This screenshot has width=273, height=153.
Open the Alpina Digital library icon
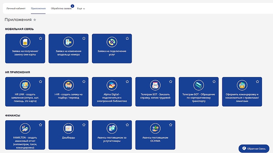(x=112, y=85)
